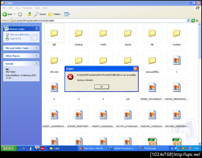Click Copy to CD link
Viewport: 202px width, 158px height.
(15, 38)
